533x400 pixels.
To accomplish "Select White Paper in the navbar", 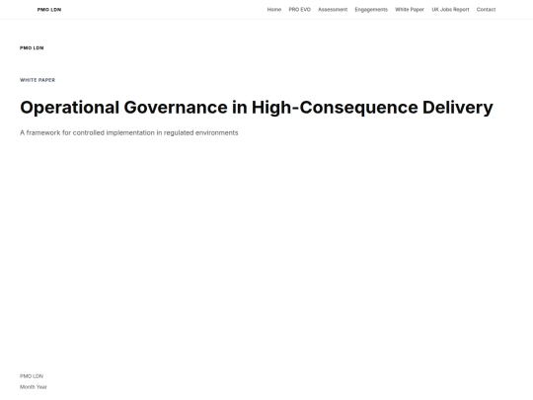I will pyautogui.click(x=410, y=10).
